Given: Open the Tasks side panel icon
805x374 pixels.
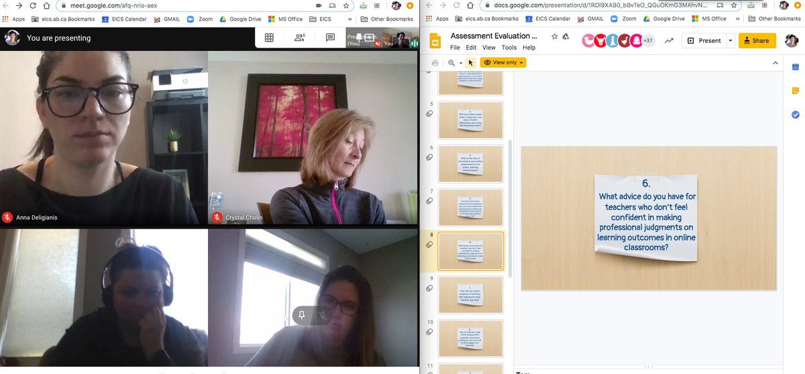Looking at the screenshot, I should pos(796,115).
